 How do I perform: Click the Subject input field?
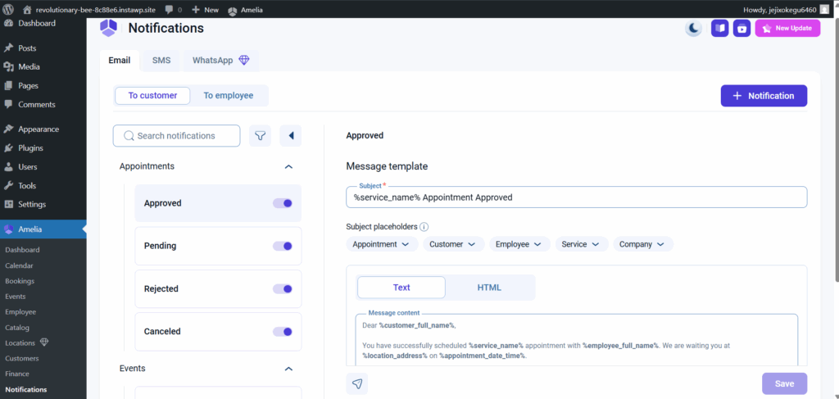pyautogui.click(x=576, y=197)
